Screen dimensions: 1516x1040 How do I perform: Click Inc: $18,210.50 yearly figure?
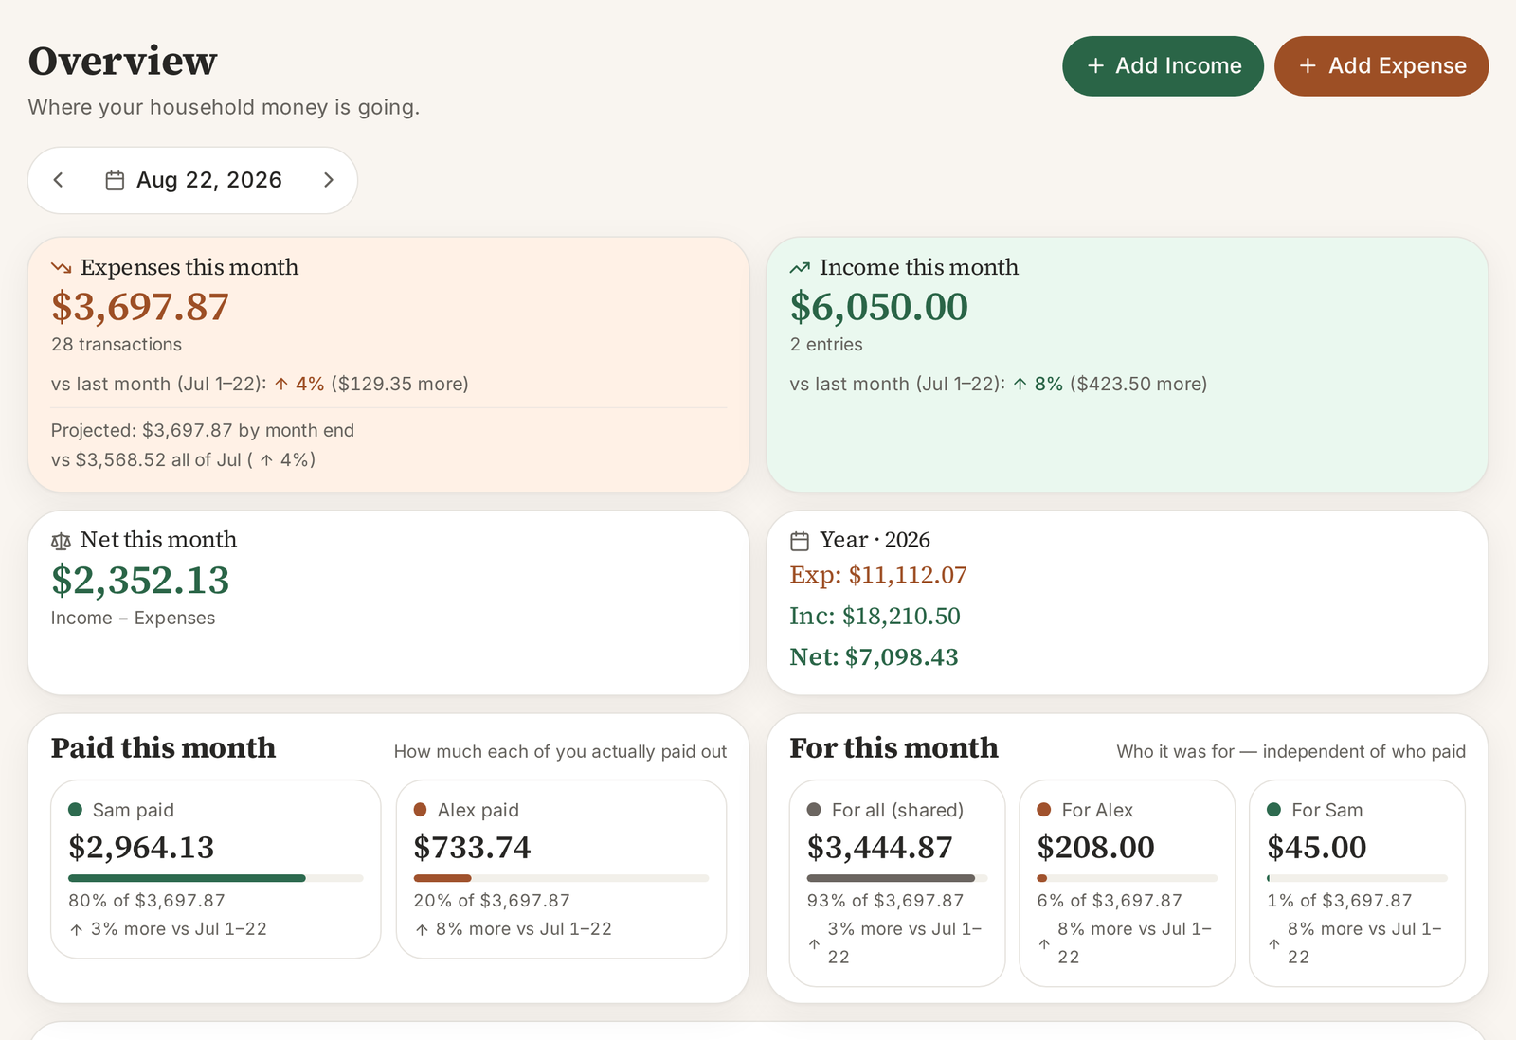point(875,616)
